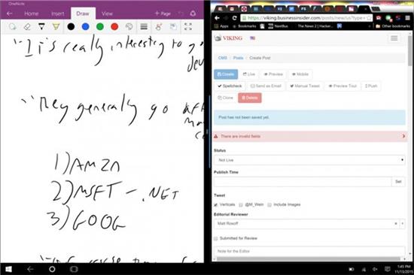Expand the invalid fields alert chevron
The image size is (414, 275).
point(403,136)
